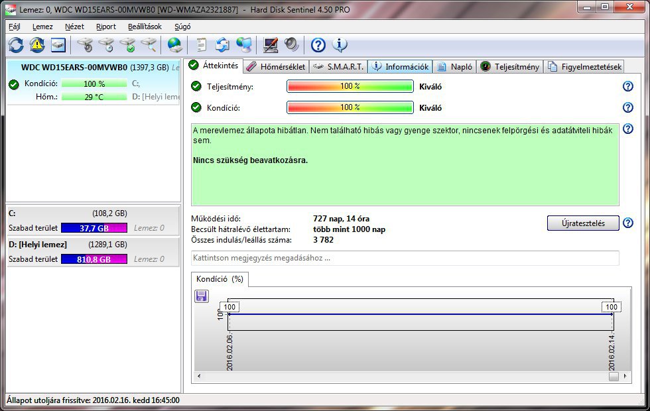This screenshot has width=650, height=411.
Task: Click the 810,8 GB free space bar
Action: (94, 259)
